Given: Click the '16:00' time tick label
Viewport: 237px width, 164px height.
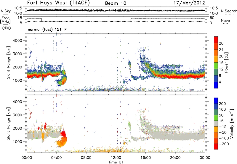Looking at the screenshot, I should pyautogui.click(x=145, y=158).
